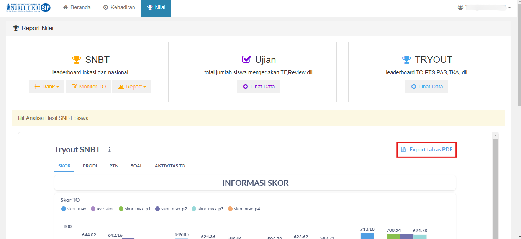Click the orange SNBT trophy icon
This screenshot has height=239, width=521.
pos(77,60)
